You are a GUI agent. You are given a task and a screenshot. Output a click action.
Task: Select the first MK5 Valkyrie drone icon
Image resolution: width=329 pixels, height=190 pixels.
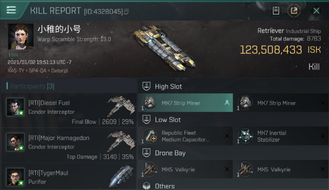pos(150,169)
